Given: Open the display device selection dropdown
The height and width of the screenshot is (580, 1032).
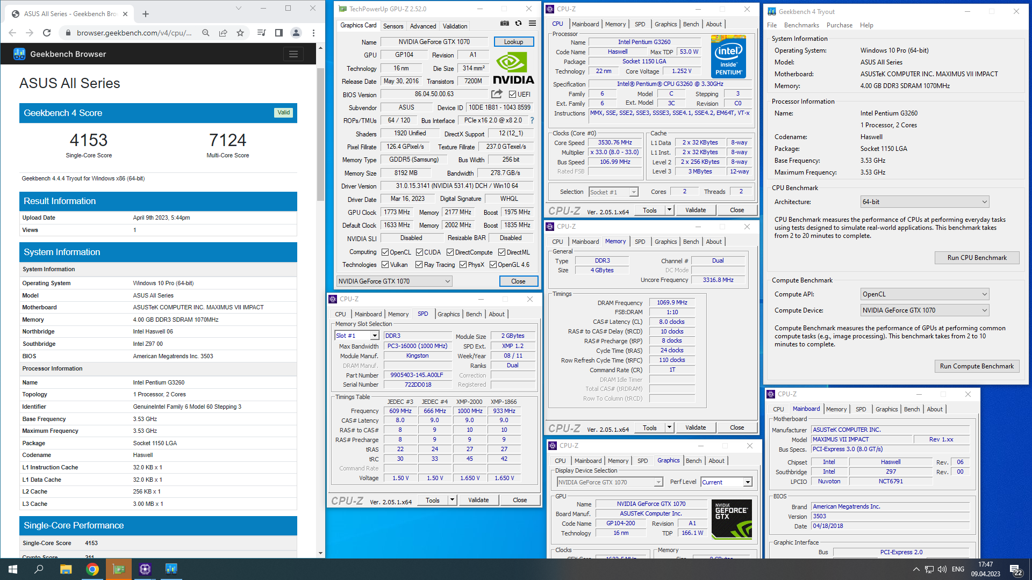Looking at the screenshot, I should [610, 482].
